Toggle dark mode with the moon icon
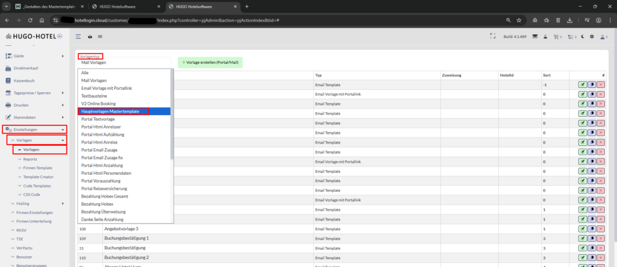Viewport: 617px width, 267px height. pos(582,37)
